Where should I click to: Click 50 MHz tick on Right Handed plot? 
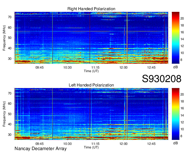click(x=10, y=38)
